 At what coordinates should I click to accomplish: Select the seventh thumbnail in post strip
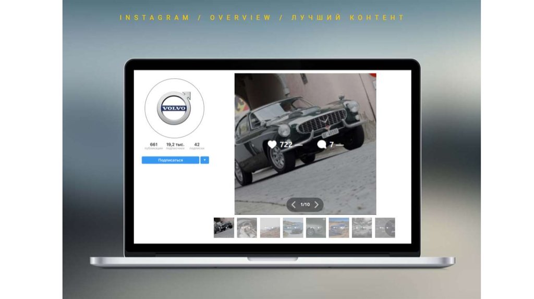362,228
